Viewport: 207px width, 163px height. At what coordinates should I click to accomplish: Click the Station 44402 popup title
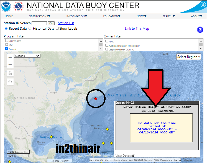coord(125,103)
